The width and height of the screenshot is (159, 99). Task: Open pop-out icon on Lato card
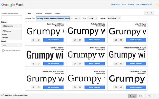click(x=121, y=40)
